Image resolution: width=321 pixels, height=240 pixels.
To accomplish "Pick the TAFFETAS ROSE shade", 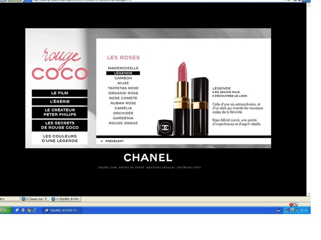I will coord(123,88).
